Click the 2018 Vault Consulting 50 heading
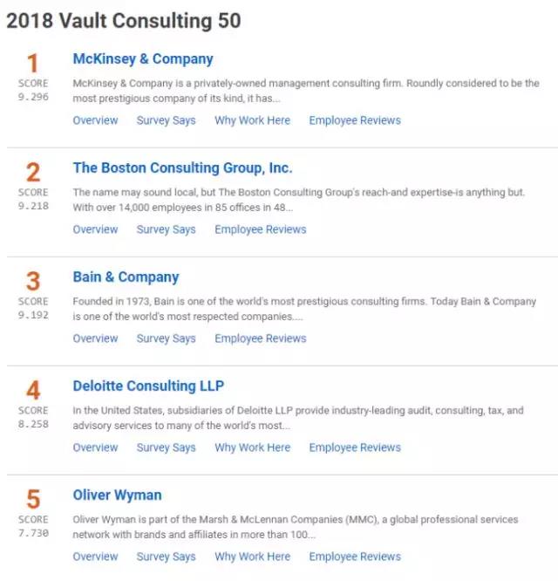The image size is (558, 581). tap(124, 19)
